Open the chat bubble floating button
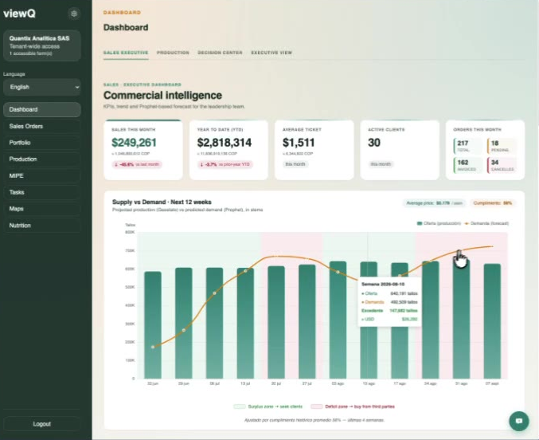 point(519,421)
